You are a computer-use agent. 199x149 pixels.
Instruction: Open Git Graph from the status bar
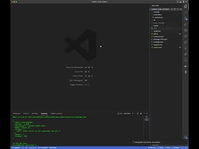(x=53, y=148)
